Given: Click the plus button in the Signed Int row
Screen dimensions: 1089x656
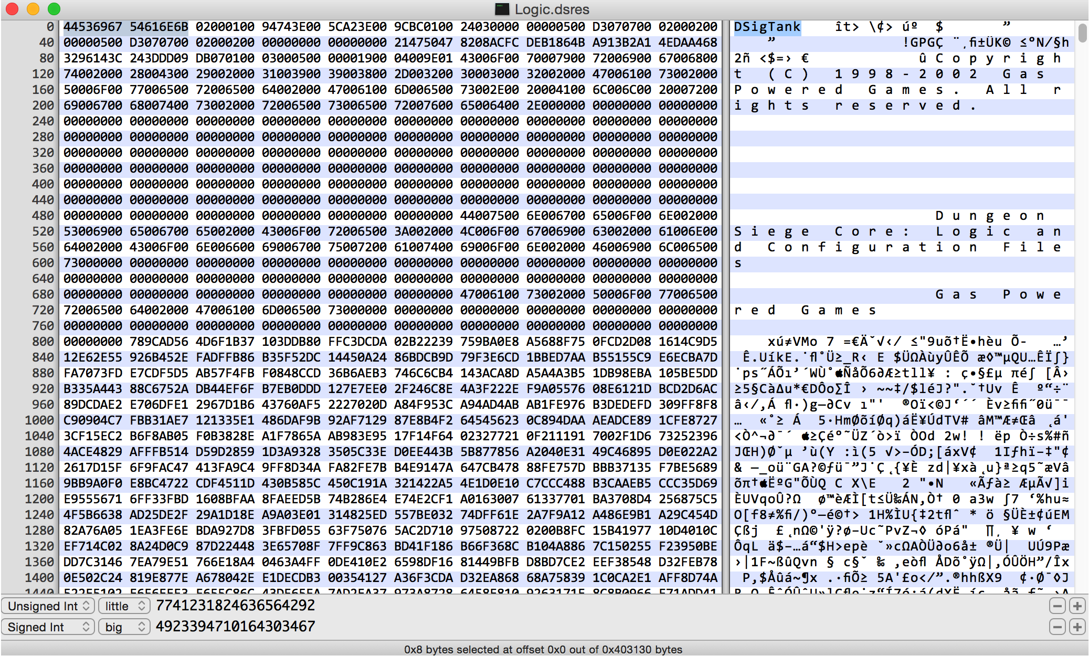Looking at the screenshot, I should tap(1077, 627).
